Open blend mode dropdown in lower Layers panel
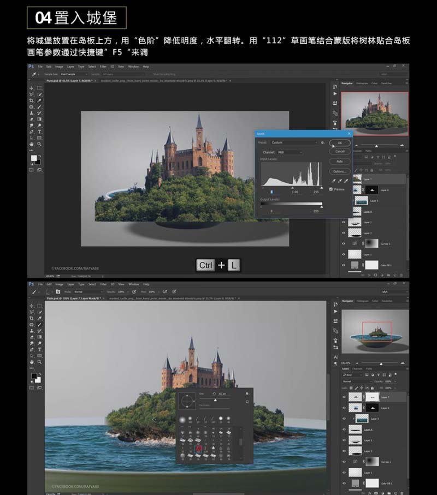The width and height of the screenshot is (437, 495). [357, 381]
